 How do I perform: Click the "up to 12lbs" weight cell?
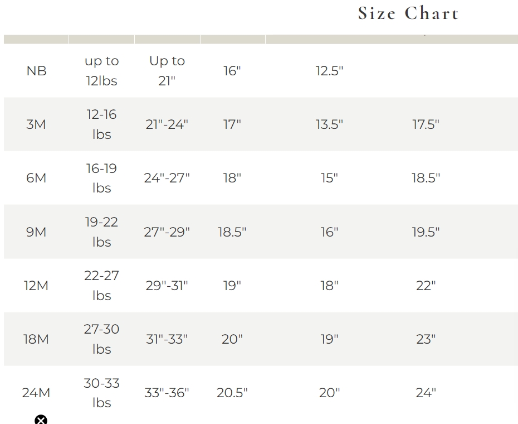(x=101, y=71)
